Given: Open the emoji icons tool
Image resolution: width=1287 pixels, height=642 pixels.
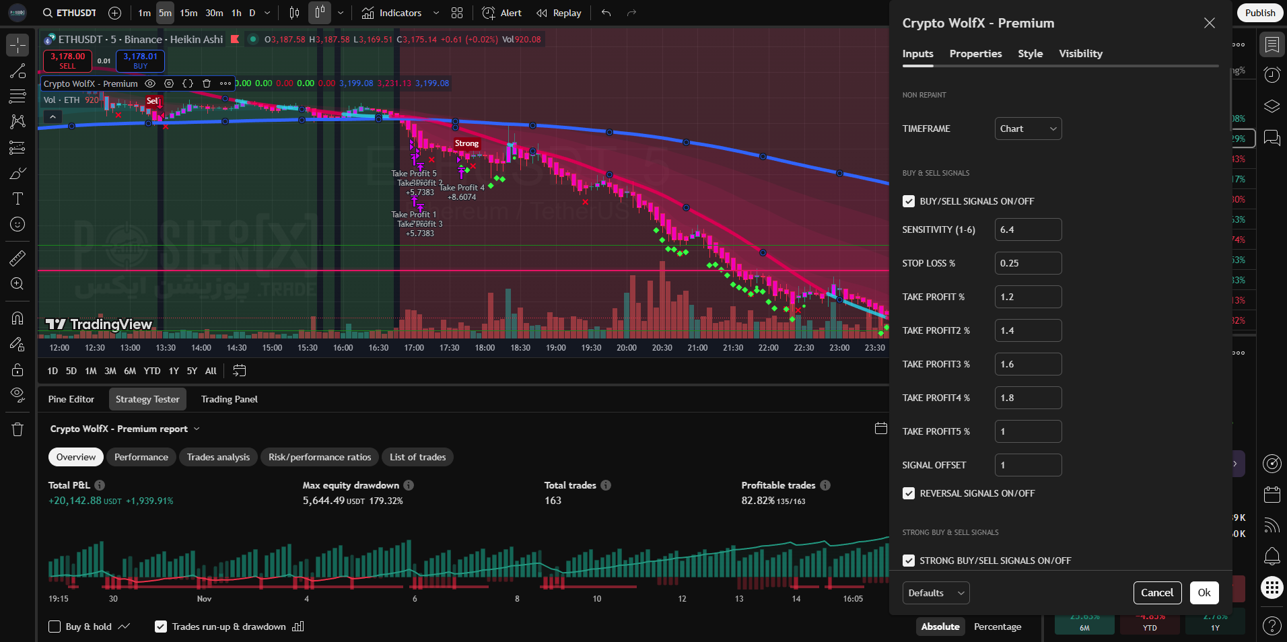Looking at the screenshot, I should pyautogui.click(x=18, y=224).
